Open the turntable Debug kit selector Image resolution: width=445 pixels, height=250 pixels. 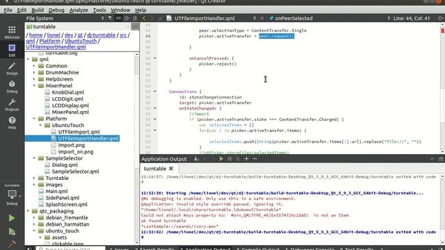click(12, 194)
